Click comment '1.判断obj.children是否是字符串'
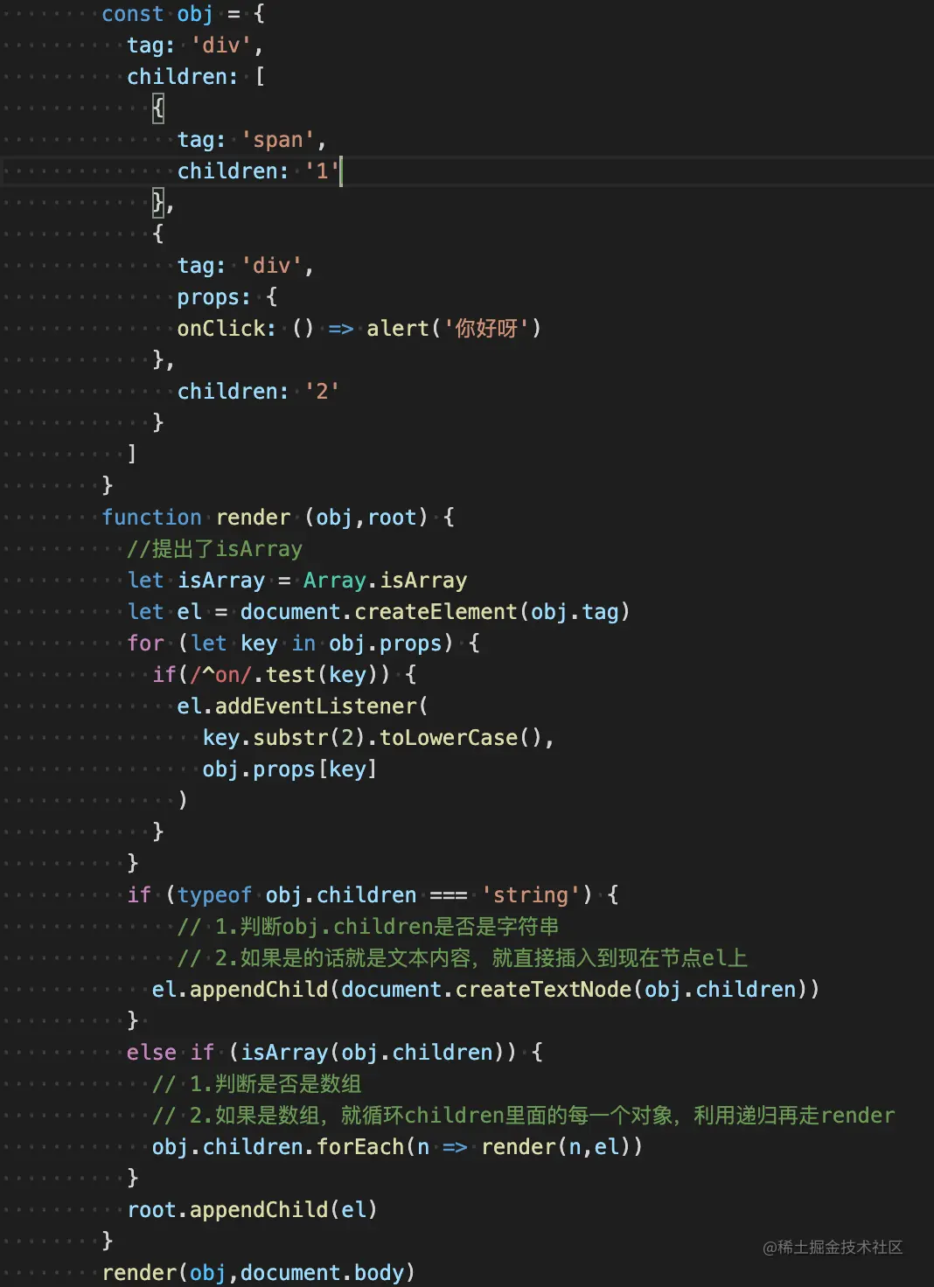This screenshot has width=934, height=1287. point(368,926)
